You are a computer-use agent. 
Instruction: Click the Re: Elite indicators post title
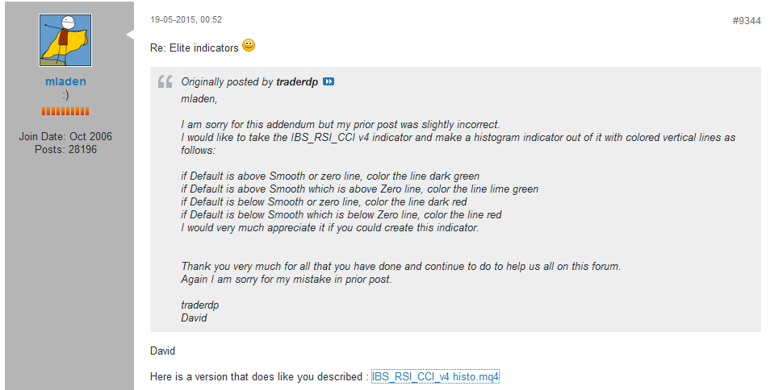tap(195, 48)
